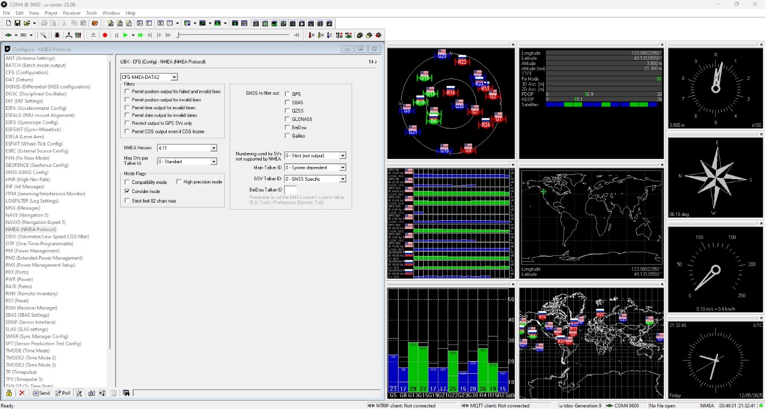Open the Play button dropdown arrow

(133, 35)
